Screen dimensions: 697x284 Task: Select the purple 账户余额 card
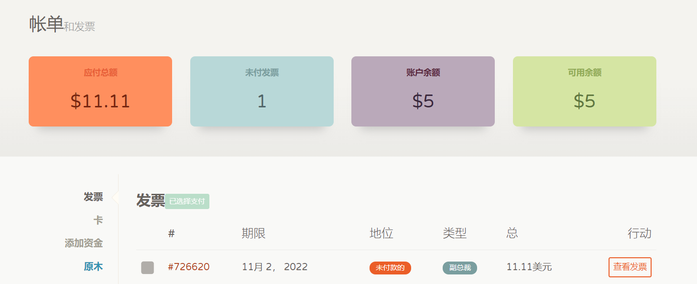423,92
